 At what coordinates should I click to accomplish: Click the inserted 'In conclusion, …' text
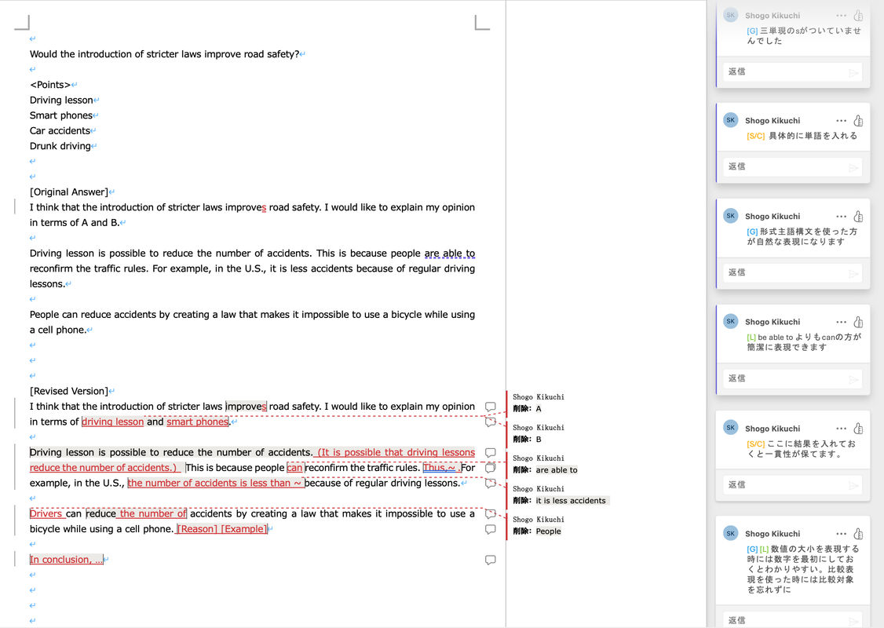66,560
